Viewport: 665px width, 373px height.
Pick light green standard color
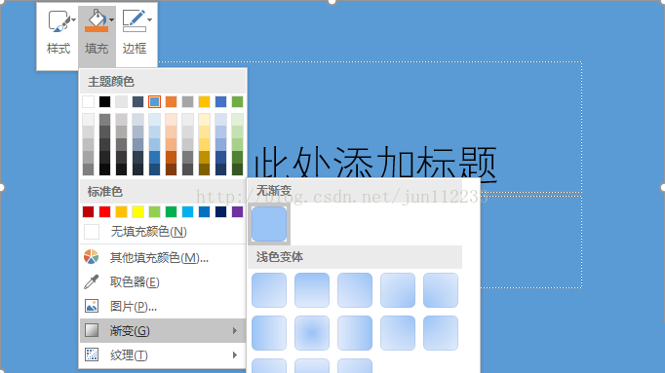[154, 211]
